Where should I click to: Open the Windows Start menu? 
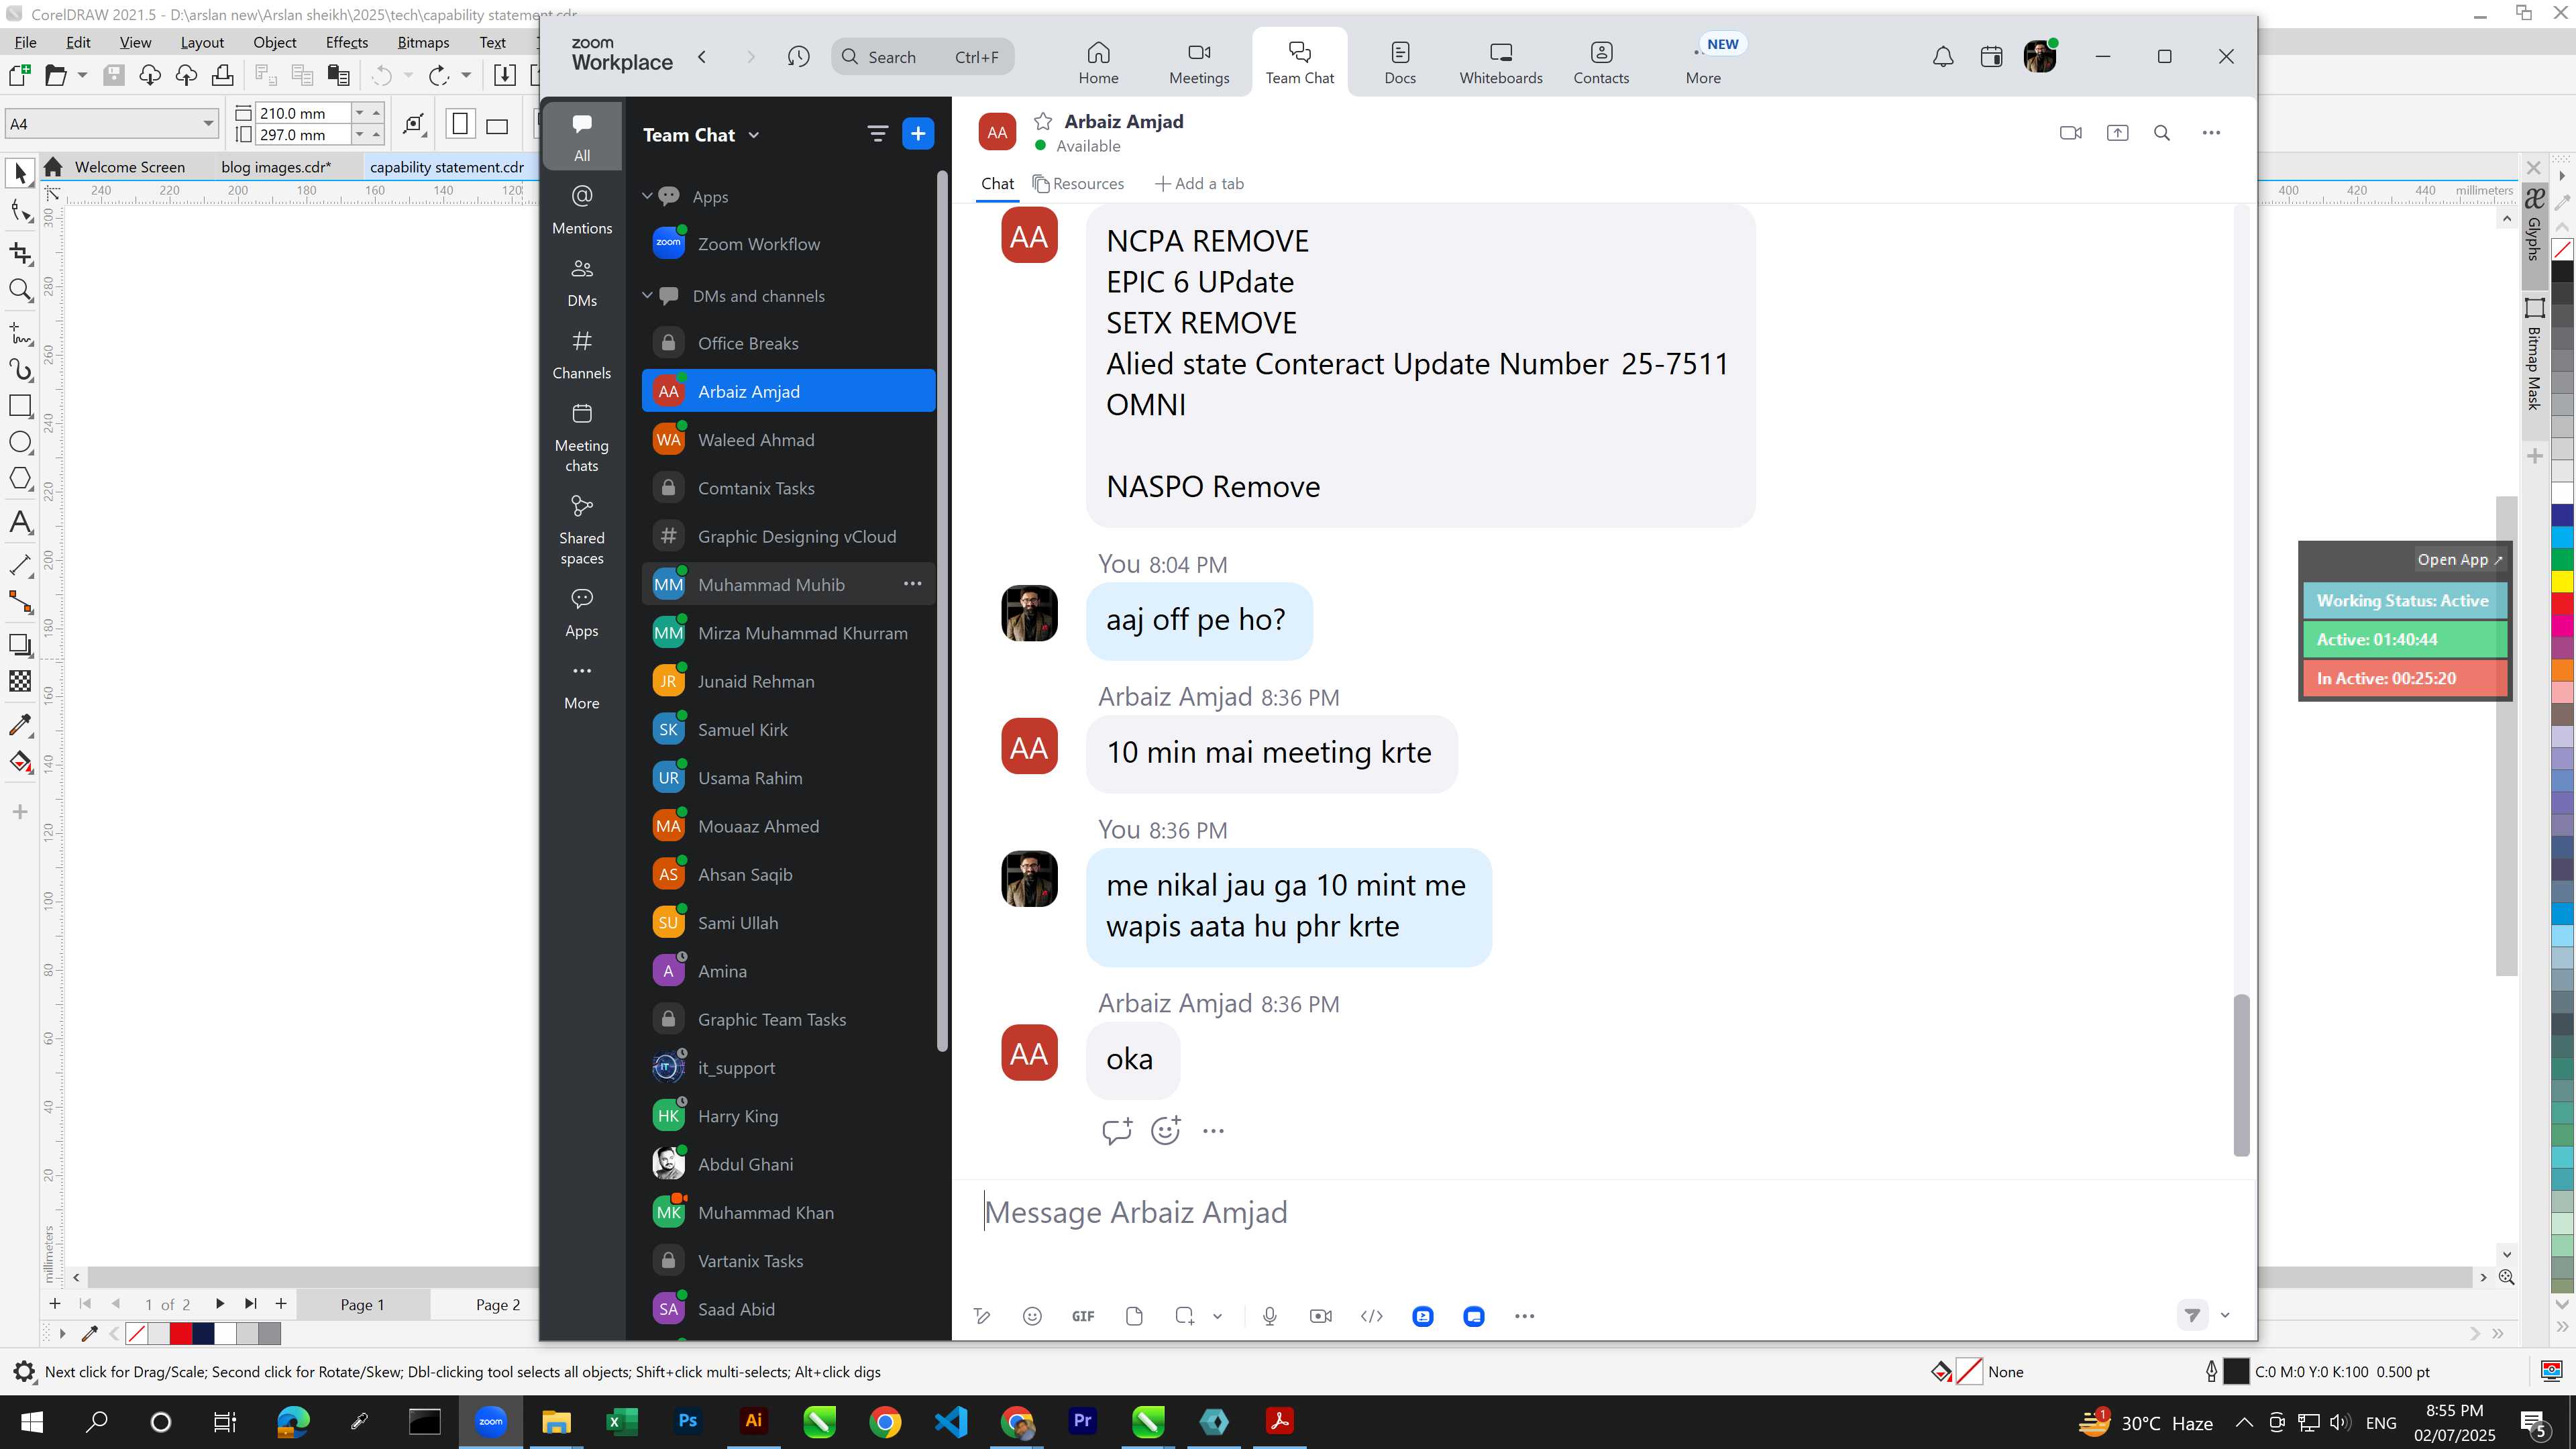tap(31, 1421)
